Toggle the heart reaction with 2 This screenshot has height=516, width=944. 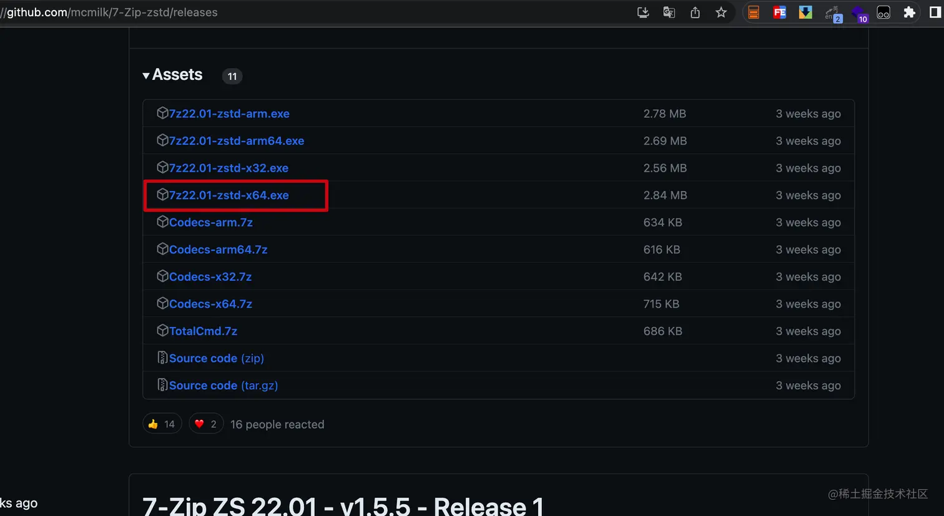click(x=206, y=424)
